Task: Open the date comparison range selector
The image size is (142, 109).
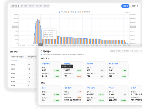Action: (x=126, y=51)
